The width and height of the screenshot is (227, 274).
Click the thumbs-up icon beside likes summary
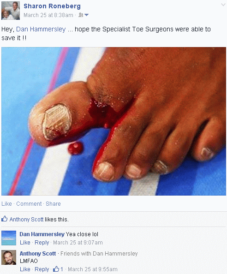[x=4, y=219]
